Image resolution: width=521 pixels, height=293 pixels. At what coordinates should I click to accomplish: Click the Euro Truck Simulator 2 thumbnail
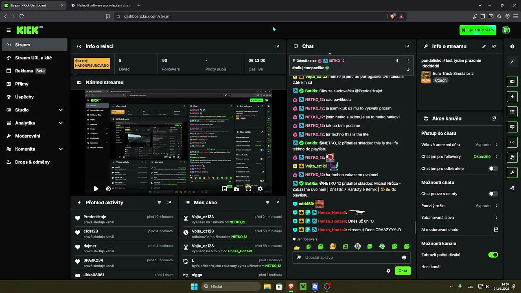click(x=426, y=77)
